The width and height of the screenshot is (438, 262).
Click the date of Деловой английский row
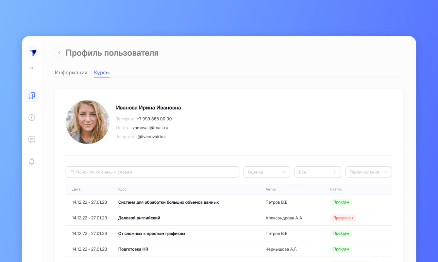pyautogui.click(x=90, y=218)
